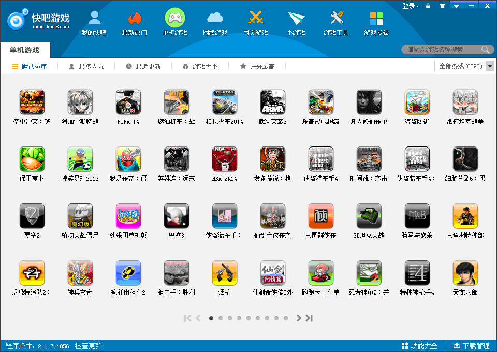Open the 网络游戏 cloud icon
Viewport: 497px width, 352px height.
[215, 19]
